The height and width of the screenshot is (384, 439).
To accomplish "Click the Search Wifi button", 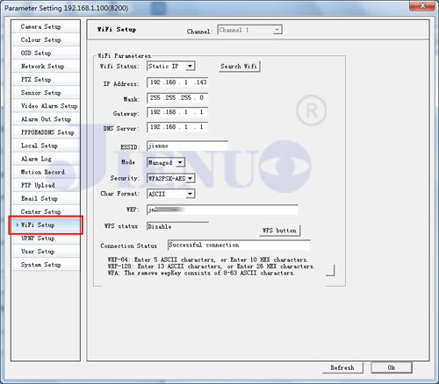I will click(x=239, y=67).
